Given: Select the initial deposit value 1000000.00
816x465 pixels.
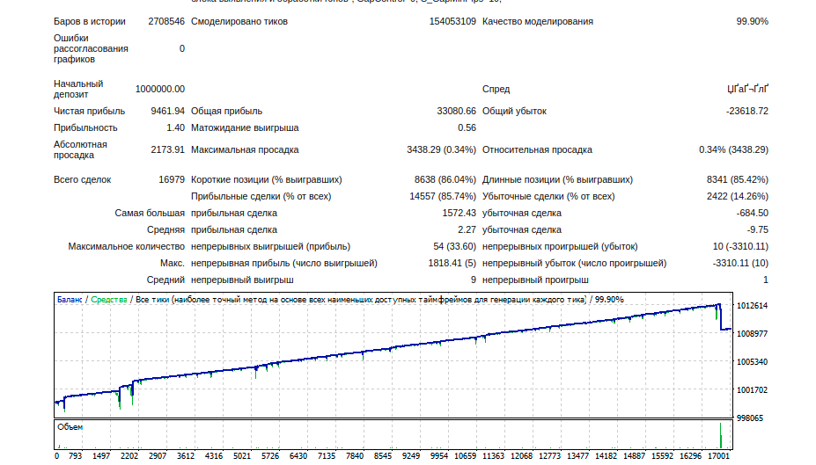Looking at the screenshot, I should pos(159,89).
